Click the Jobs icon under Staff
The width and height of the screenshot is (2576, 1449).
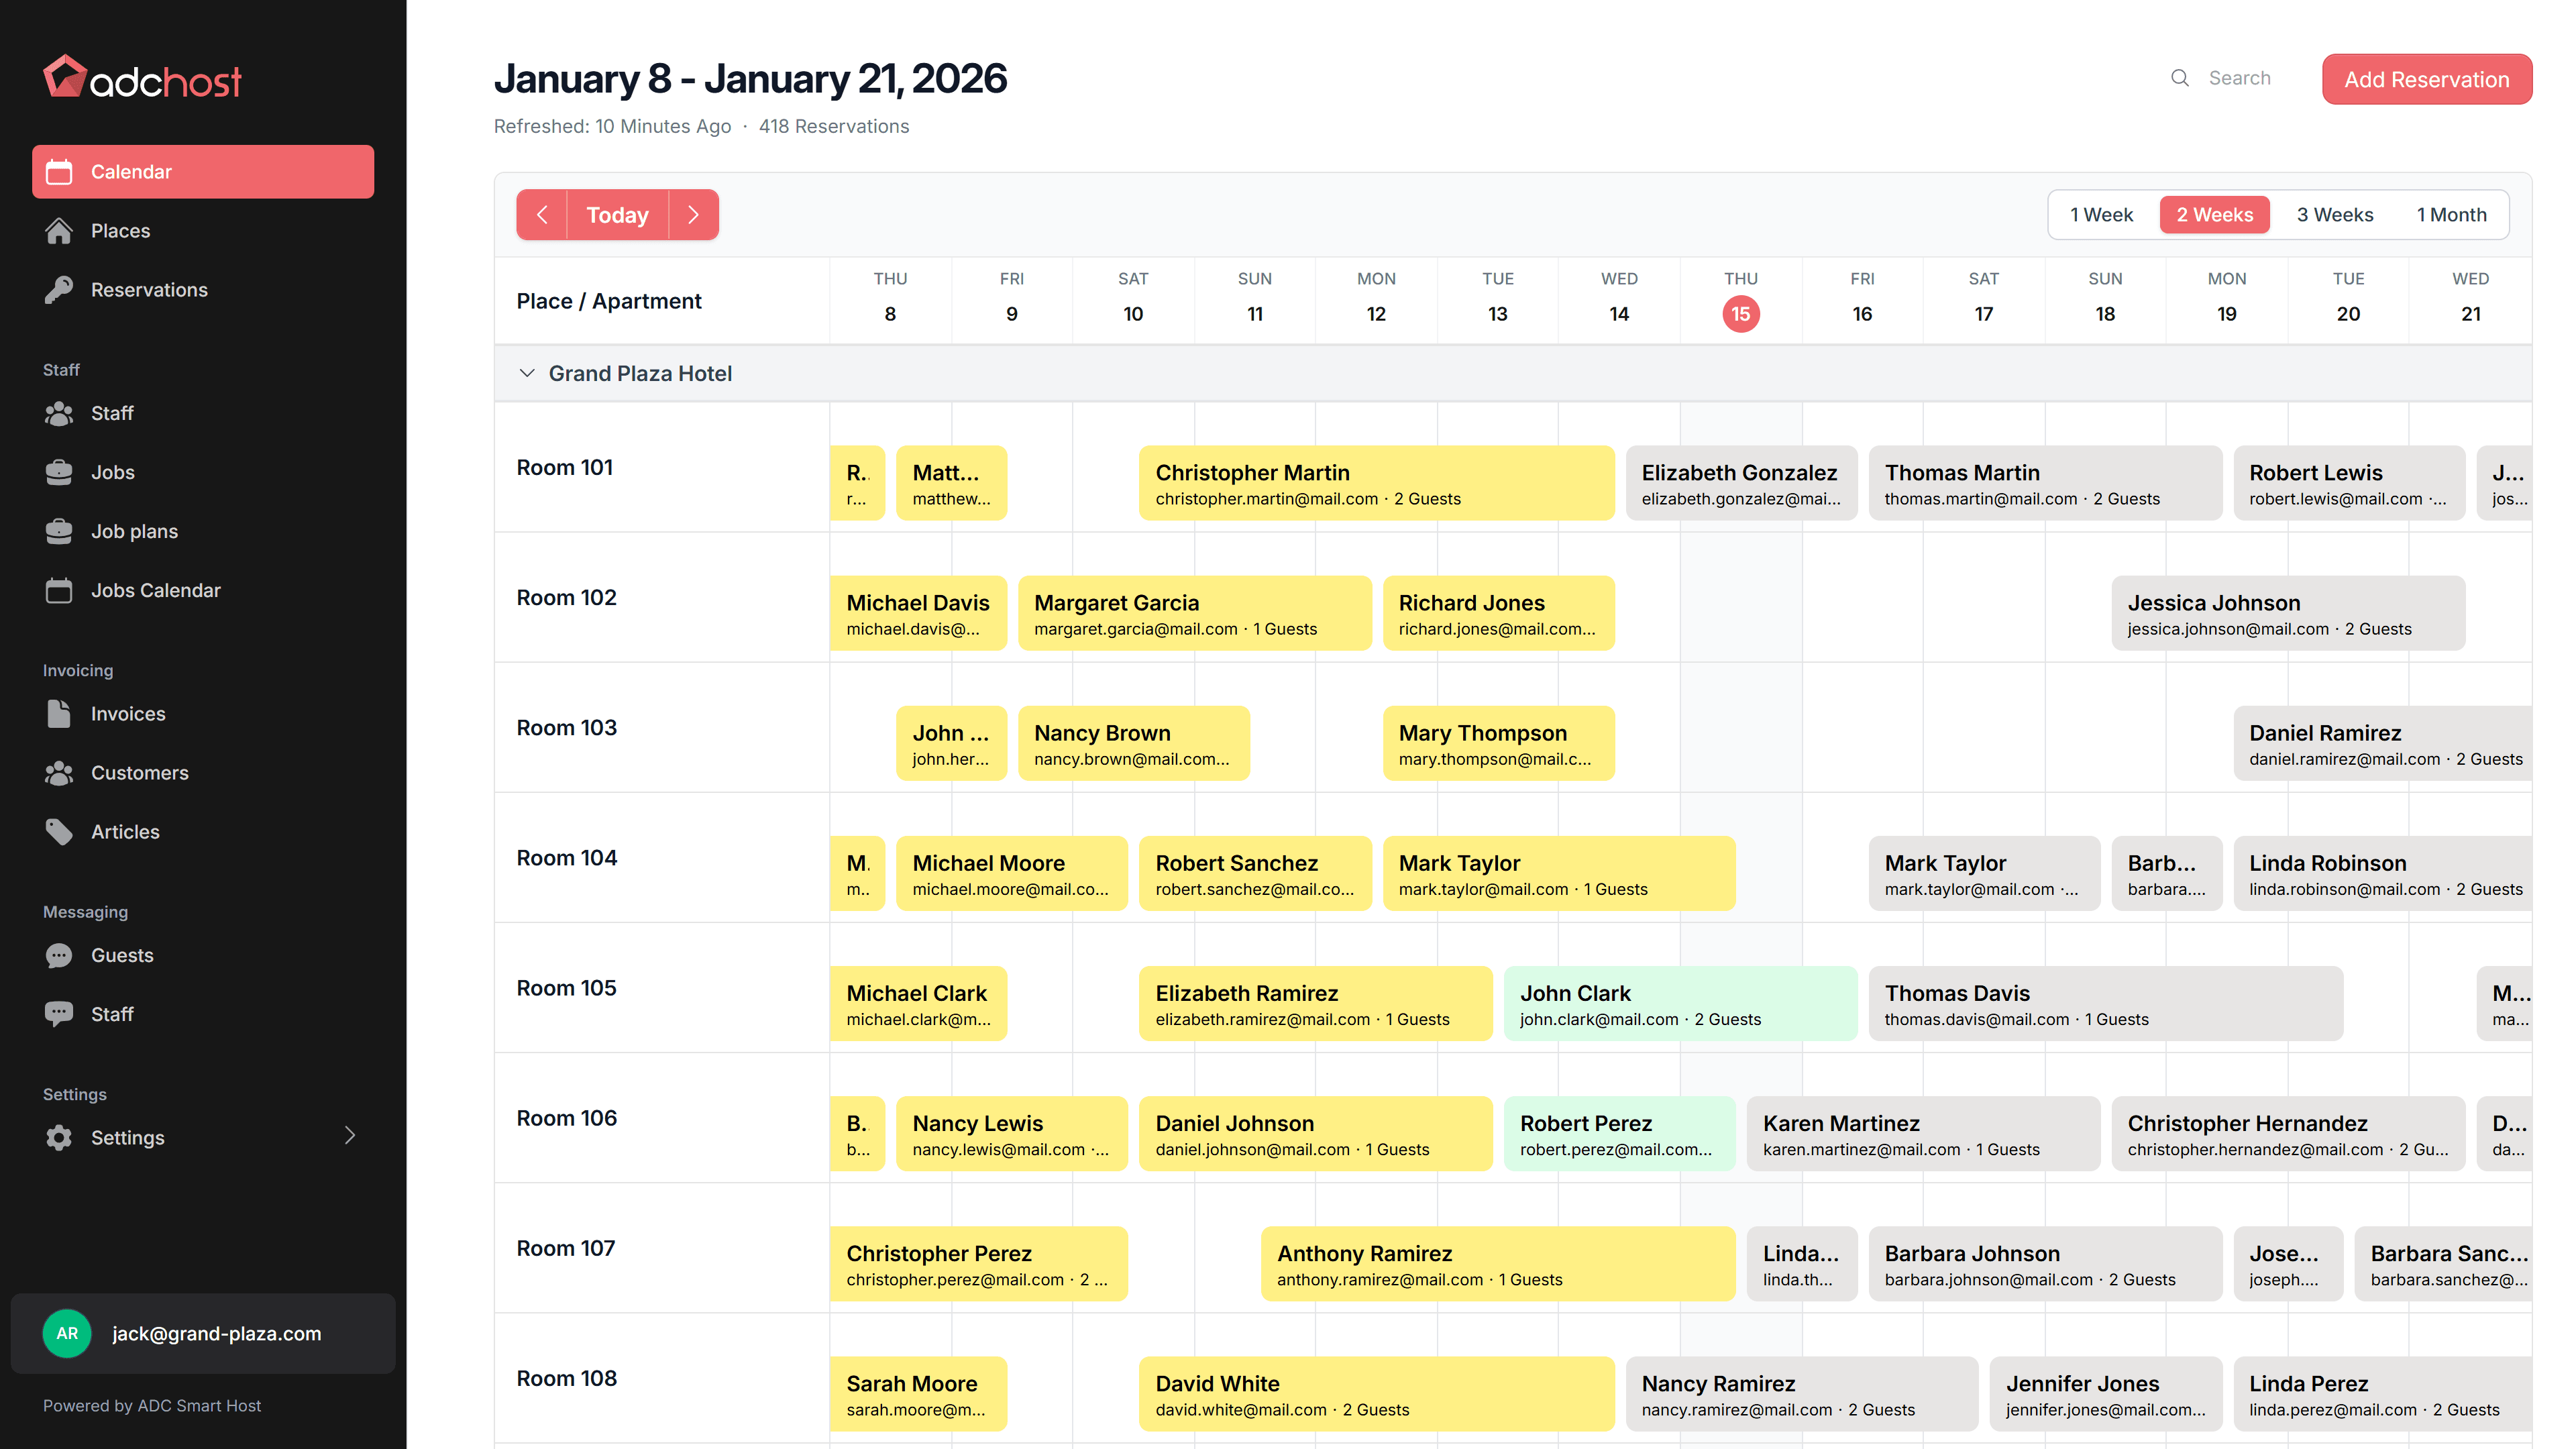pos(60,472)
